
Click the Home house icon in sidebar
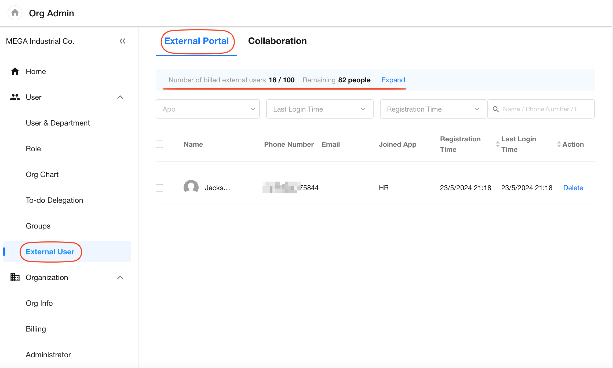15,71
